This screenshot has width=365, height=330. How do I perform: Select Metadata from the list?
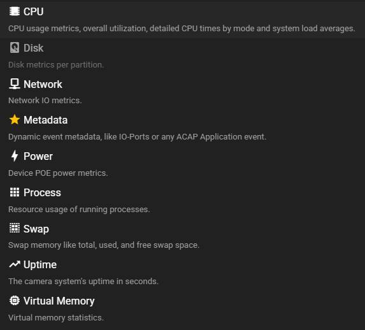pyautogui.click(x=182, y=128)
